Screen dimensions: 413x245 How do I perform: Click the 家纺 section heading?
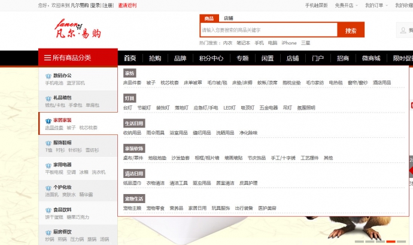point(130,73)
